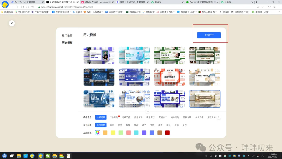
Task: Pick the rainbow all-colors theme swatch
Action: tap(97, 133)
